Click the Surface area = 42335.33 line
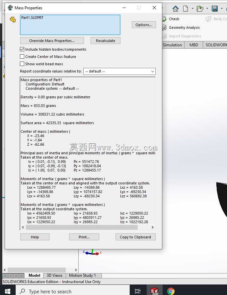 pyautogui.click(x=57, y=123)
